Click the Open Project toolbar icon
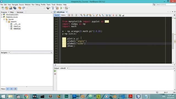This screenshot has width=176, height=99. [x=11, y=8]
